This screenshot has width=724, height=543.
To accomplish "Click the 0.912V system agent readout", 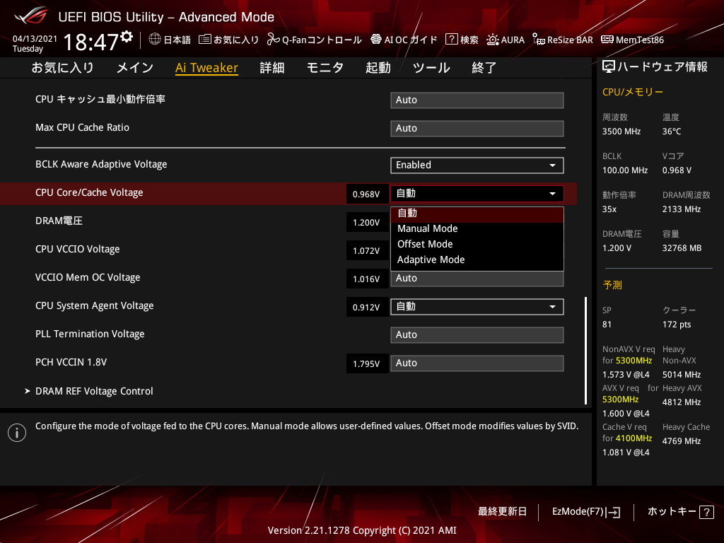I will click(x=367, y=307).
